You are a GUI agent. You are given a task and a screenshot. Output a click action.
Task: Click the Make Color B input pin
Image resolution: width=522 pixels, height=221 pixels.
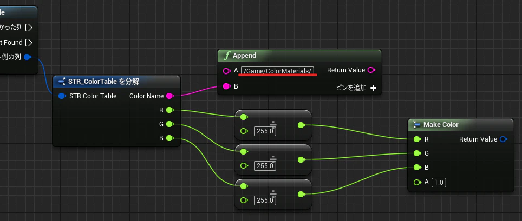[417, 167]
